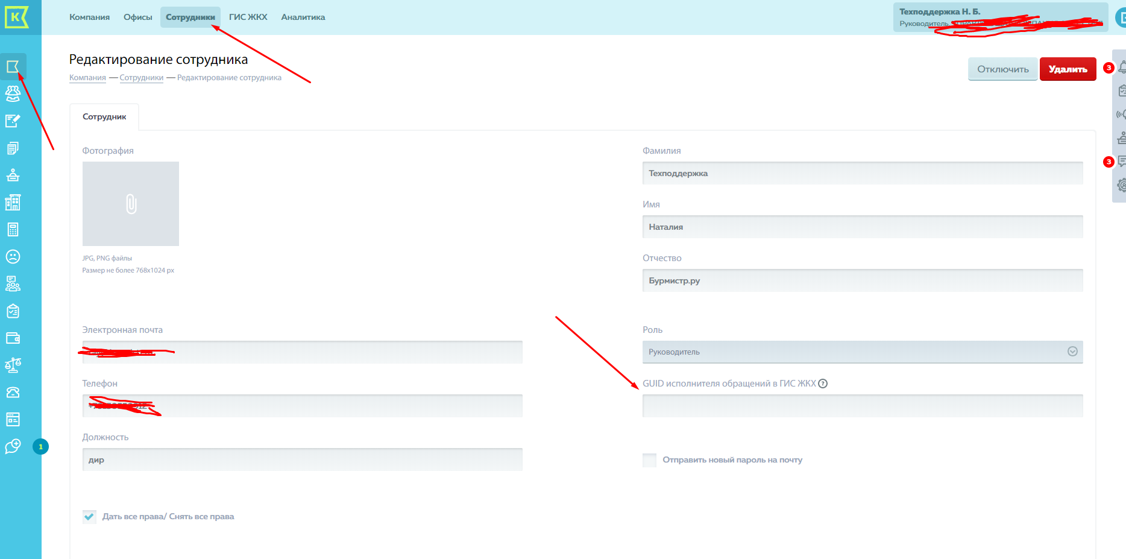1126x559 pixels.
Task: Click the empty GUID исполнителя input field
Action: click(863, 406)
